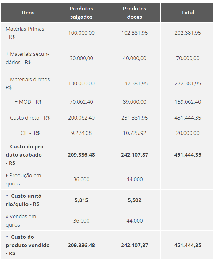This screenshot has width=215, height=259.
Task: Click the "Itens" column header
Action: pyautogui.click(x=28, y=13)
